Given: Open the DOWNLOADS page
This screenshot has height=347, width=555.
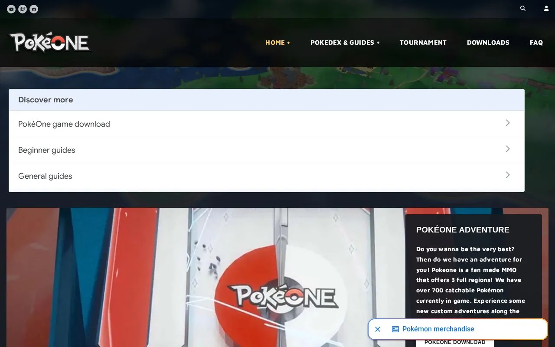Looking at the screenshot, I should (x=488, y=43).
